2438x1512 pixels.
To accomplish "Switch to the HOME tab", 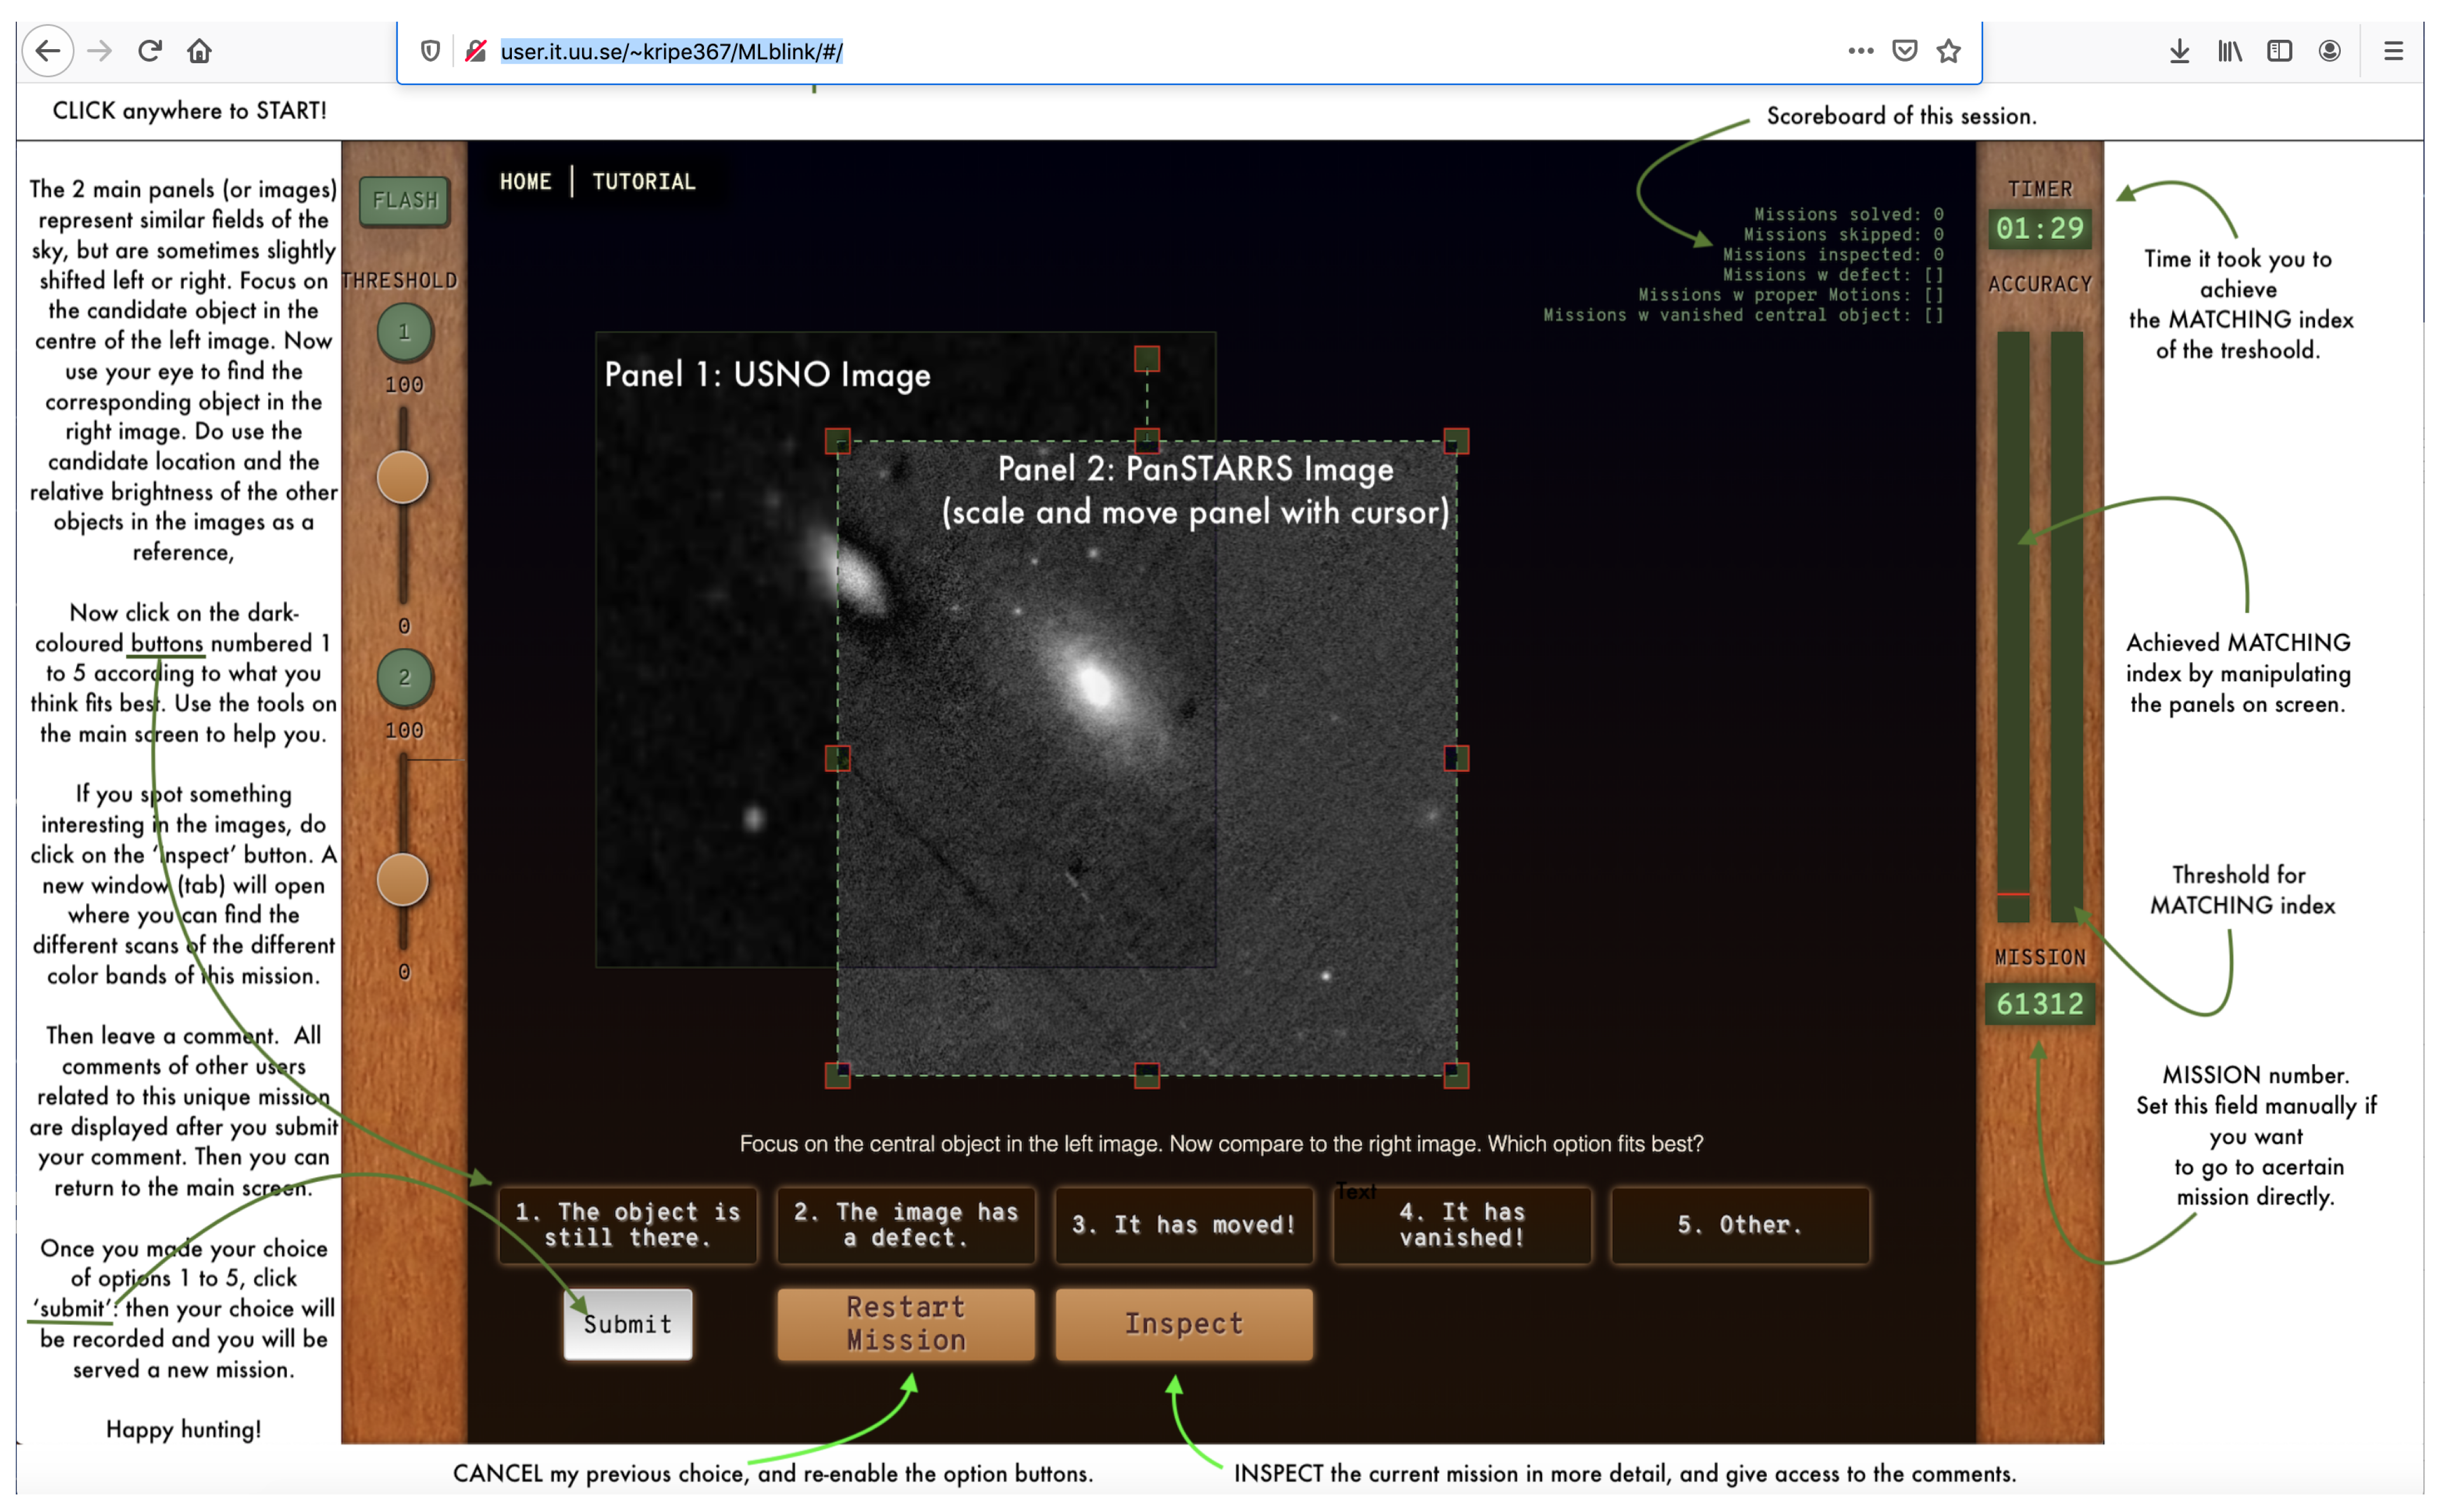I will pos(525,181).
